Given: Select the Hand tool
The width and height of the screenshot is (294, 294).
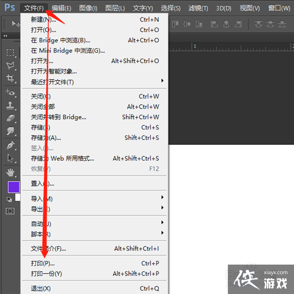Looking at the screenshot, I should (10, 172).
